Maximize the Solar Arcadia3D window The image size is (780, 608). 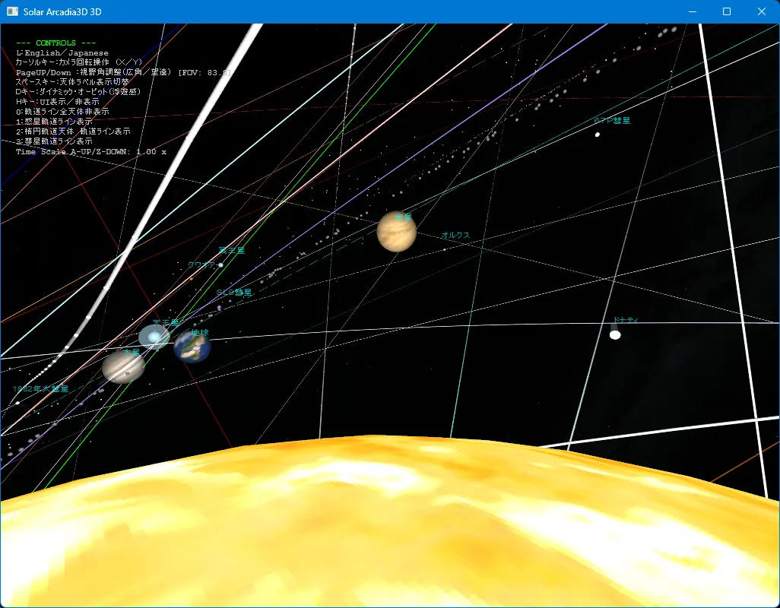tap(727, 11)
